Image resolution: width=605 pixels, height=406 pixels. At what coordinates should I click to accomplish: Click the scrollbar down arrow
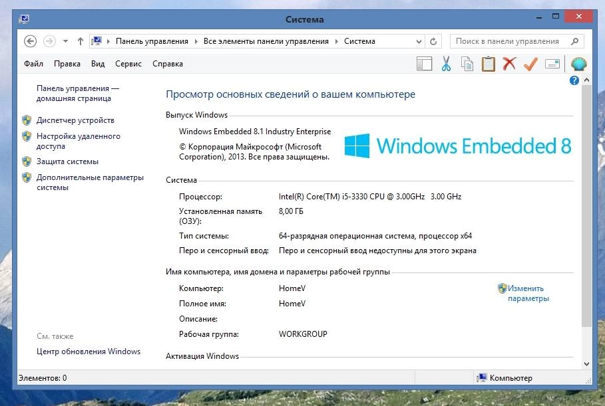coord(586,363)
